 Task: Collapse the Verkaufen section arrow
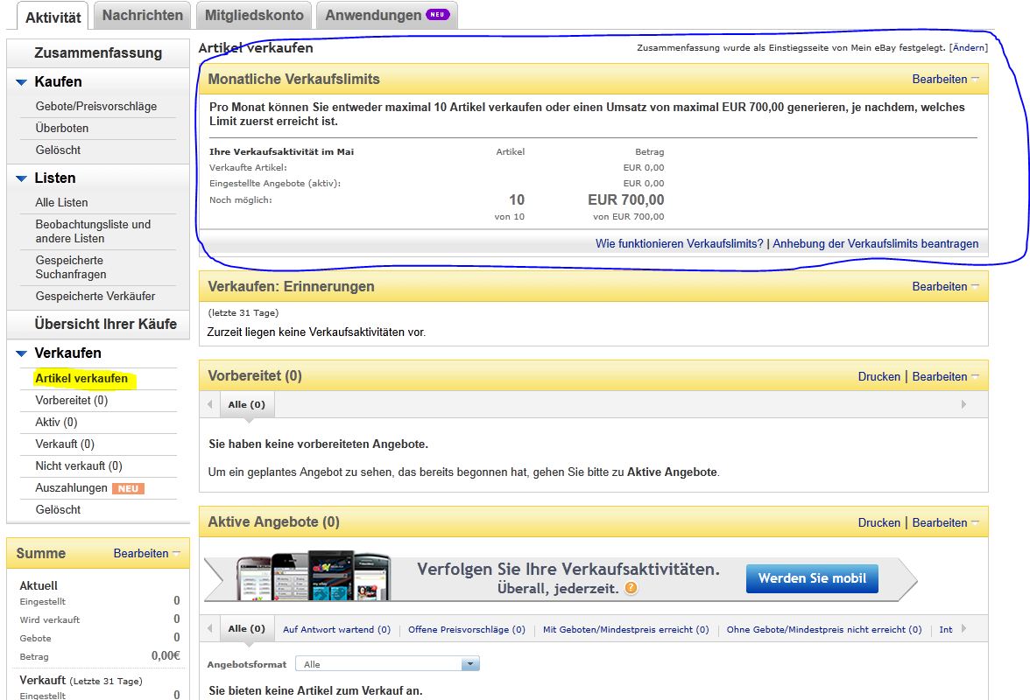point(21,353)
